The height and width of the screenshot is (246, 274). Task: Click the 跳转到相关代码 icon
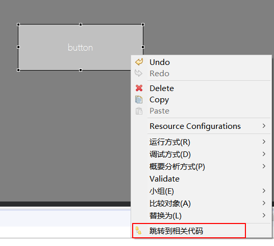pos(138,231)
